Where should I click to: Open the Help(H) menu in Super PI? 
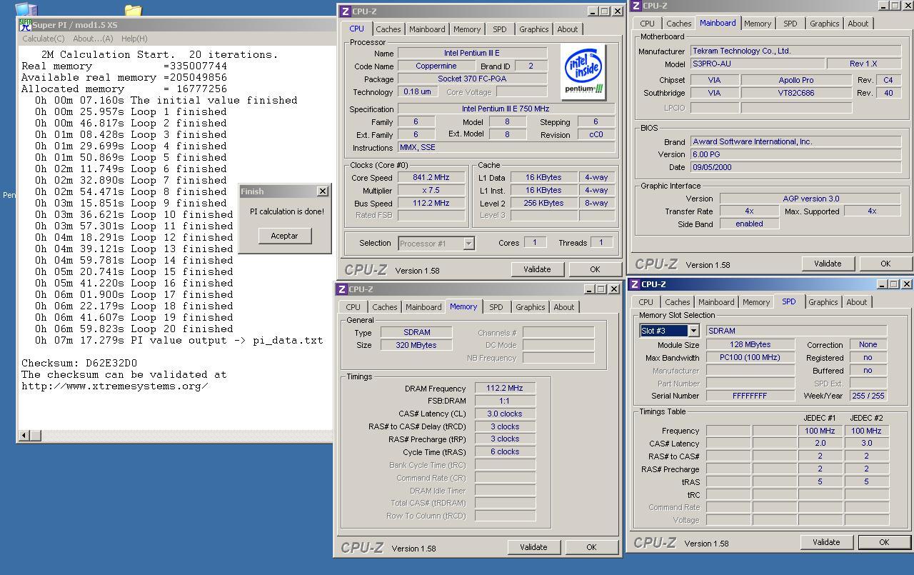134,39
